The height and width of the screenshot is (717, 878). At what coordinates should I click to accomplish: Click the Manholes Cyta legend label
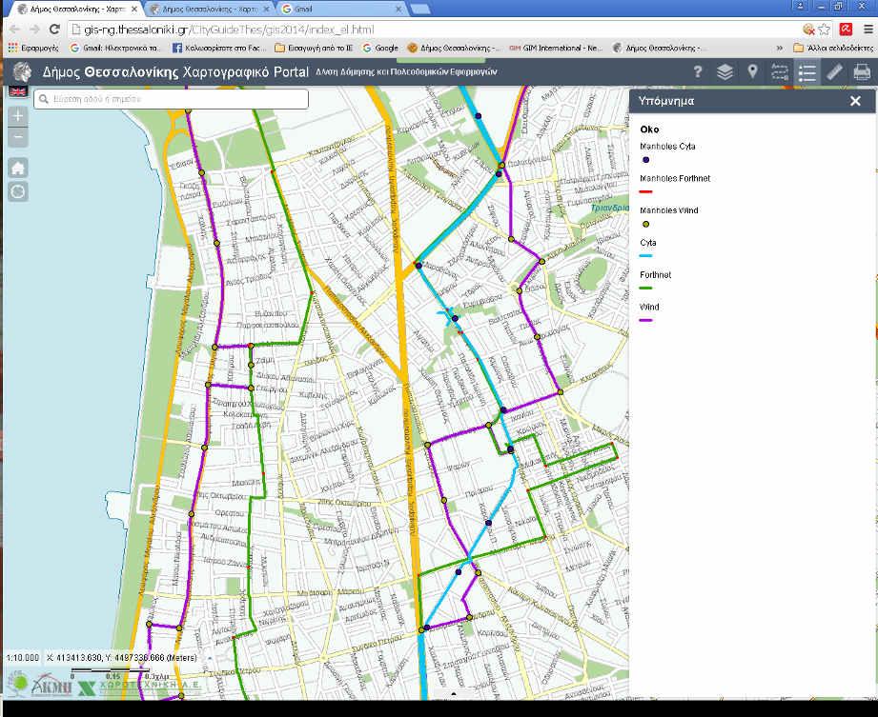click(667, 147)
